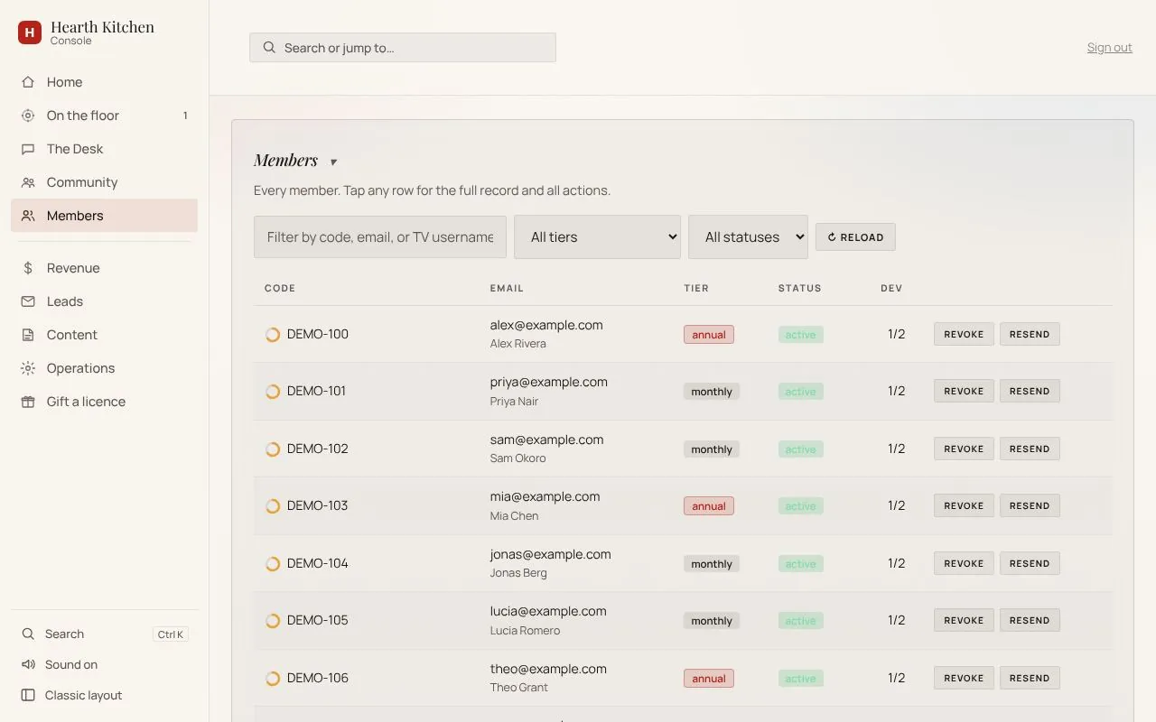Click the Sign out link
Image resolution: width=1156 pixels, height=722 pixels.
coord(1109,48)
